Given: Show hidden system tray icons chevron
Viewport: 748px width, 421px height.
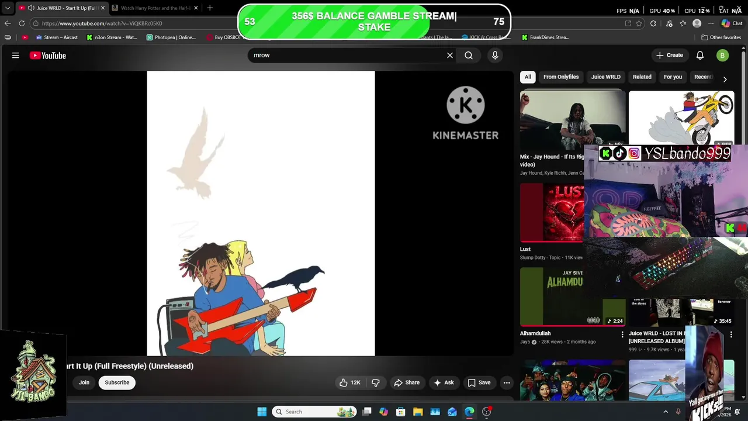Looking at the screenshot, I should coord(666,412).
